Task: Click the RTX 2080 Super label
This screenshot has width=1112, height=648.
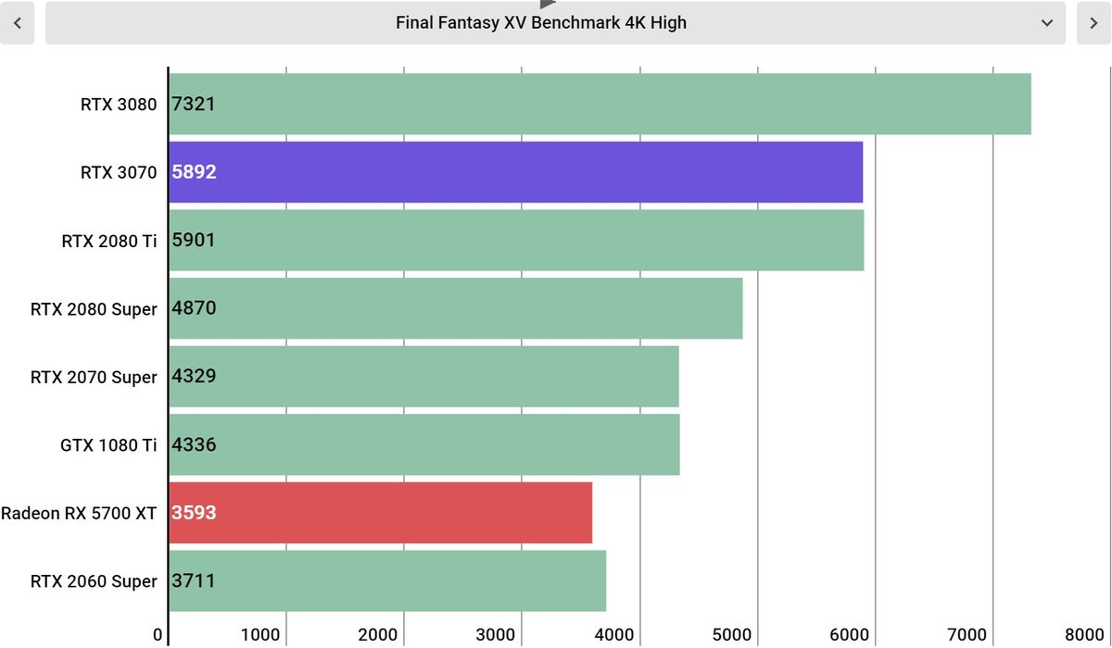Action: (x=94, y=309)
